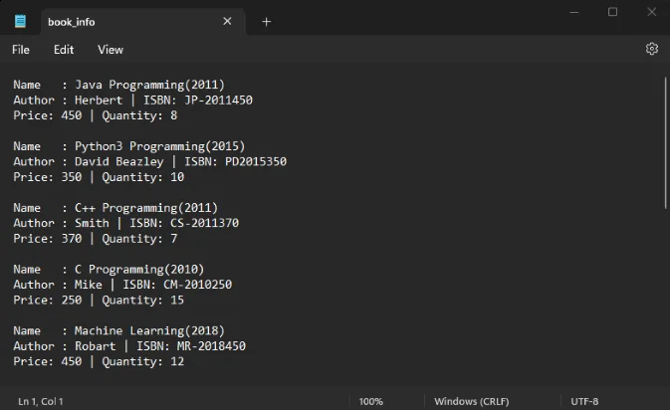Maximize the Notepad window
The image size is (670, 410).
click(x=612, y=12)
